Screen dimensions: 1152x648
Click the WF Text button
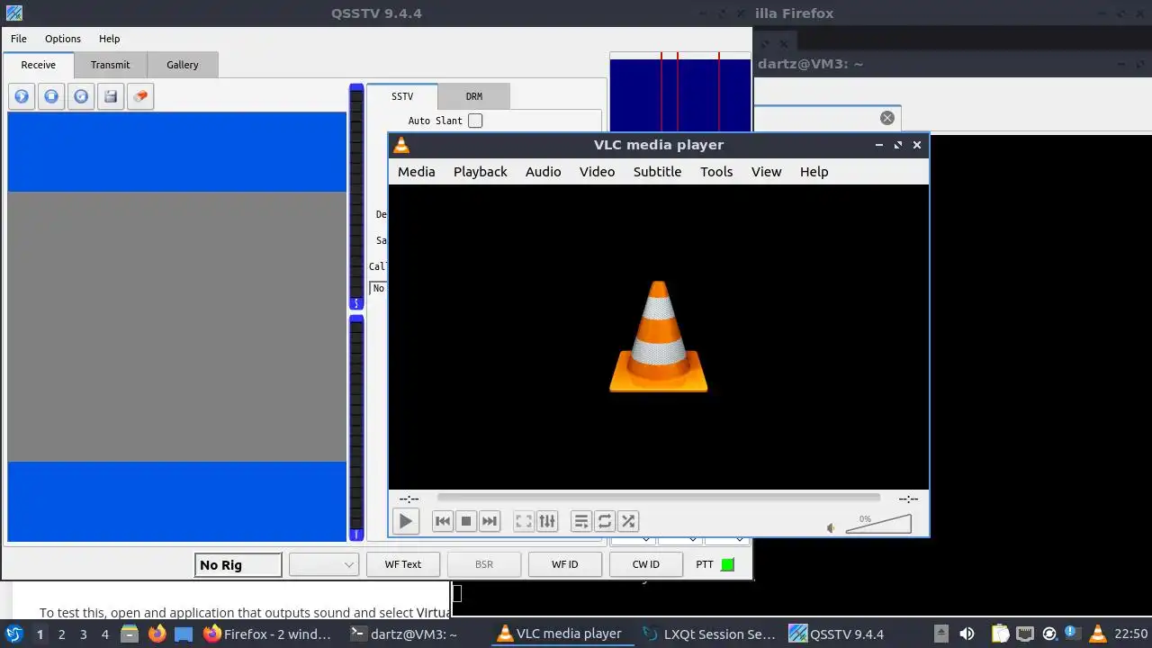pos(403,564)
